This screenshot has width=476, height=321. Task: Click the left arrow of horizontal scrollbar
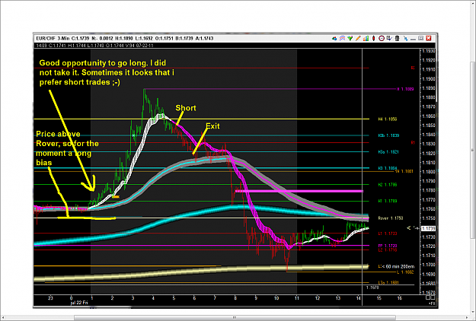click(x=3, y=318)
